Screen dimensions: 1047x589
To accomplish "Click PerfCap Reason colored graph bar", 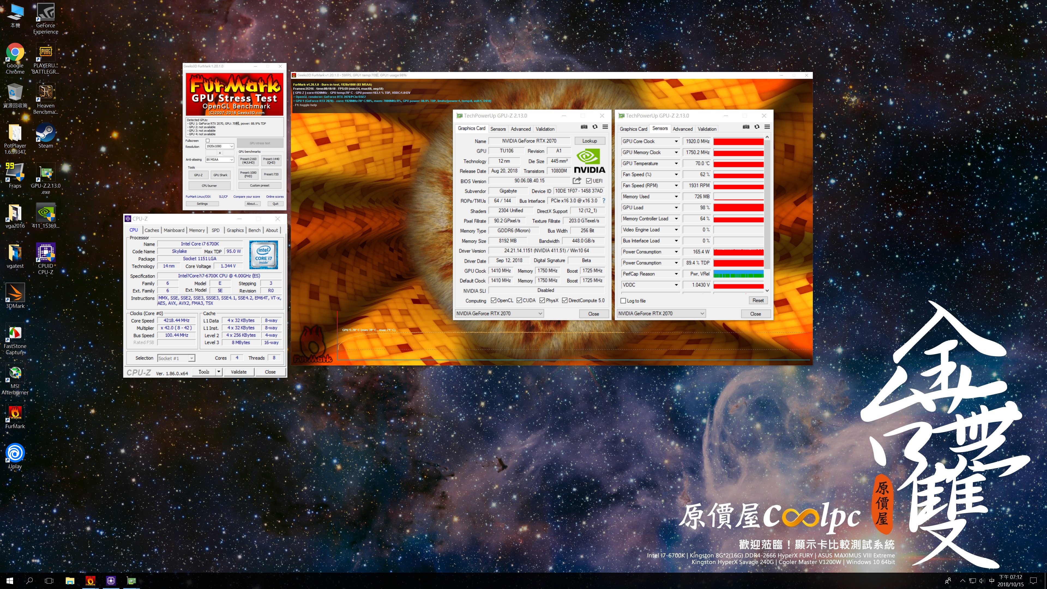I will [739, 274].
